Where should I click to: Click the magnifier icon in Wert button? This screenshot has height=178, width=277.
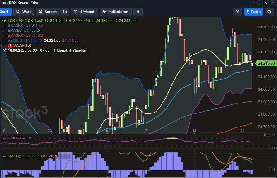tap(18, 12)
